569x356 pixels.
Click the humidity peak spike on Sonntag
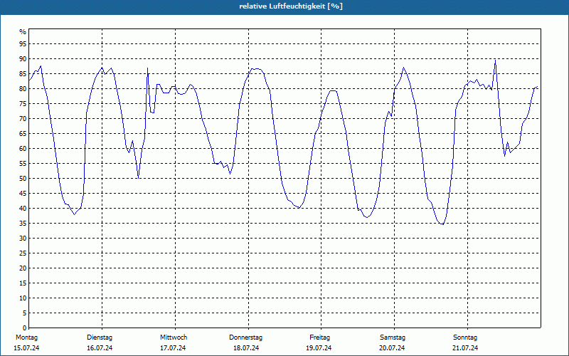click(x=495, y=61)
